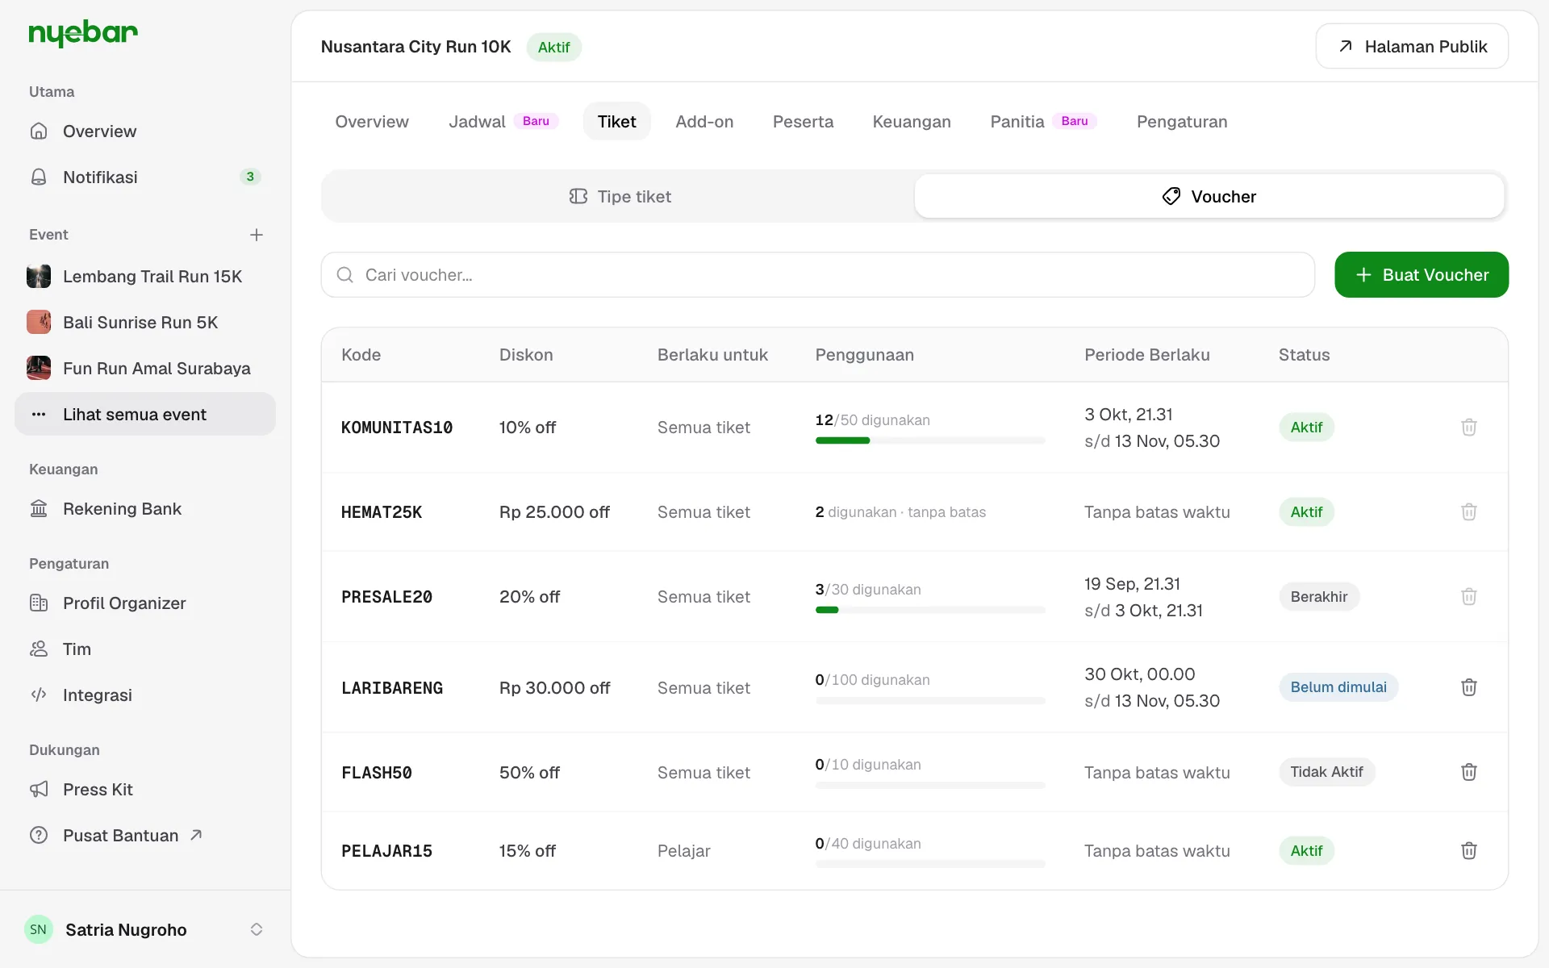This screenshot has height=968, width=1549.
Task: Focus the Cari voucher search field
Action: pos(818,275)
